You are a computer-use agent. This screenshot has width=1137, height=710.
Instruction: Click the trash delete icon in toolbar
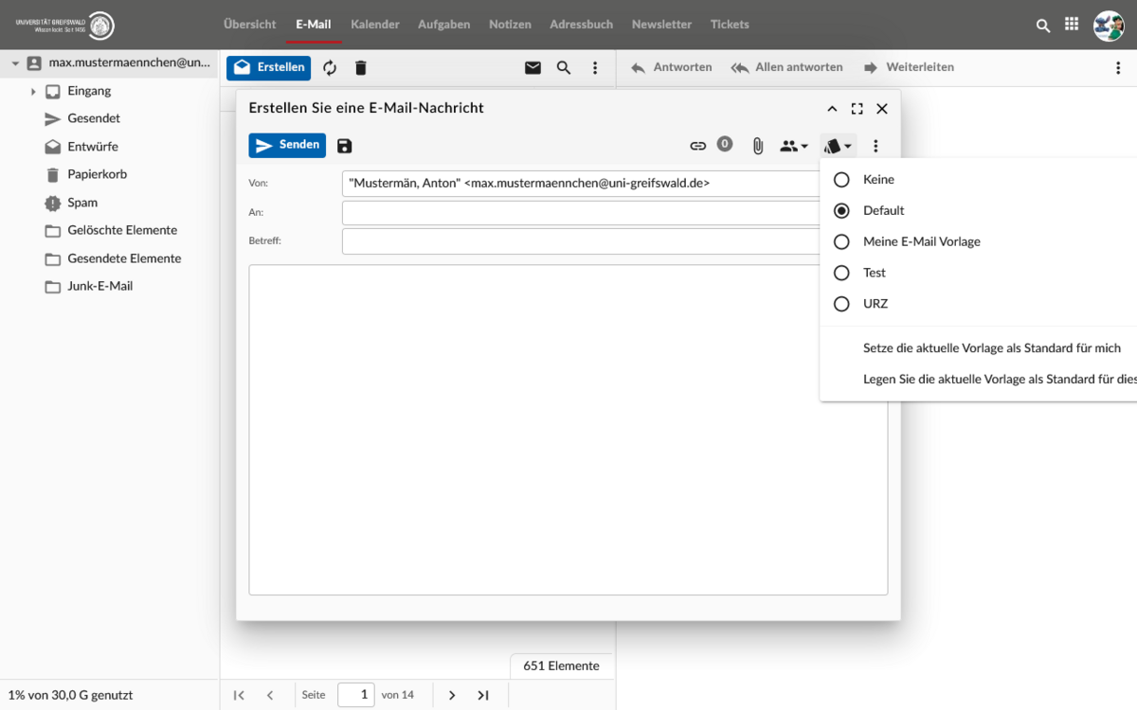[360, 68]
